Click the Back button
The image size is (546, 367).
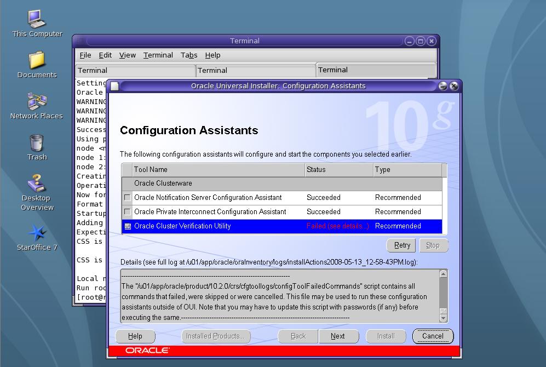point(298,336)
